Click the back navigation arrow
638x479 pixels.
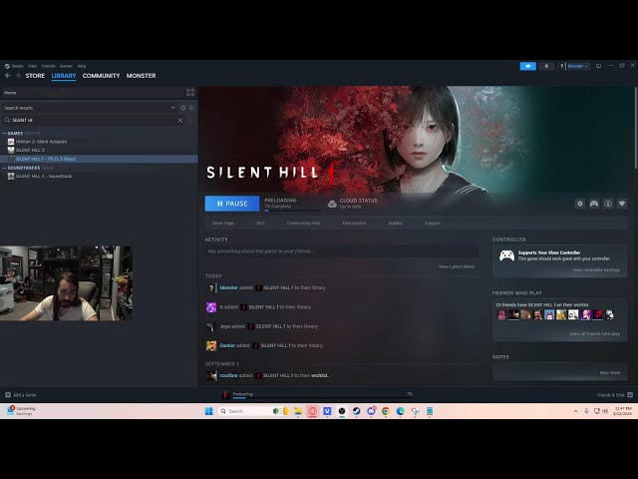coord(8,76)
